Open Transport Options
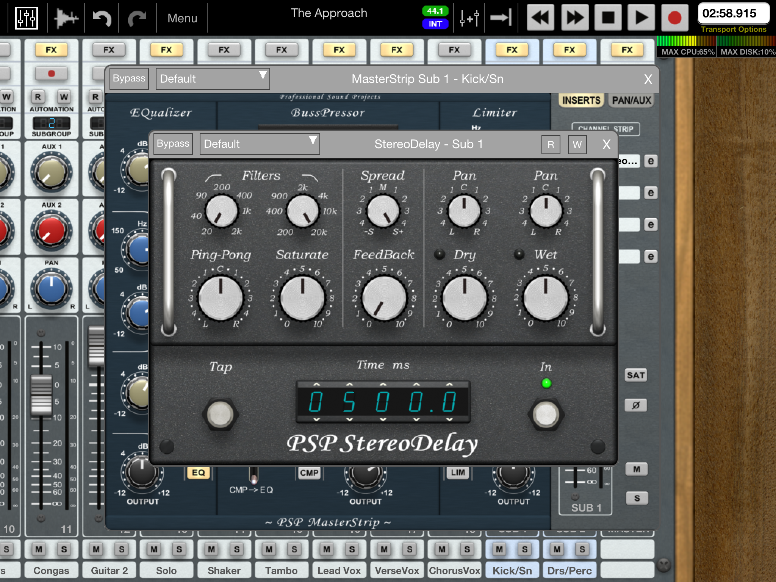776x582 pixels. coord(734,30)
